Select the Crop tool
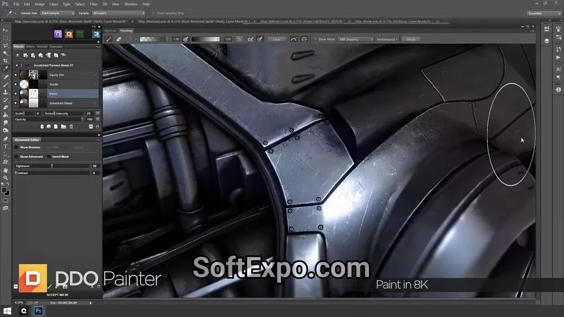Screen dimensions: 564x317 tap(6, 61)
